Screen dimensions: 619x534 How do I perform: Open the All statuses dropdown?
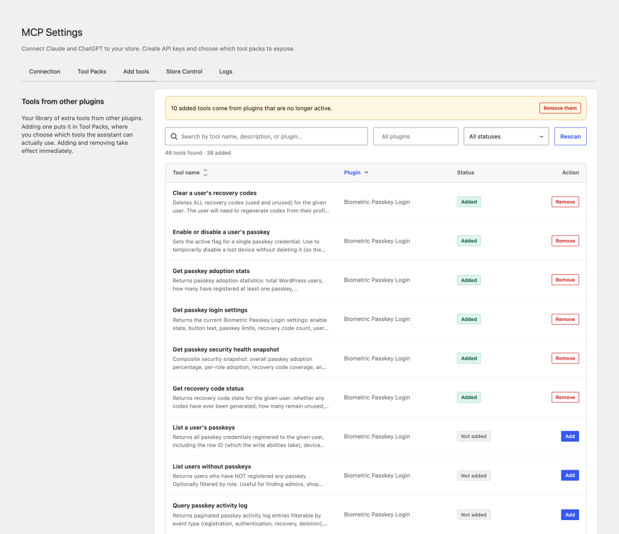pos(506,137)
